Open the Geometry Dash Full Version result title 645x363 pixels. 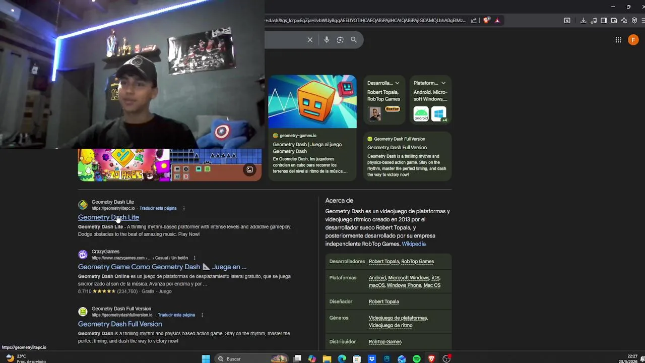[120, 324]
